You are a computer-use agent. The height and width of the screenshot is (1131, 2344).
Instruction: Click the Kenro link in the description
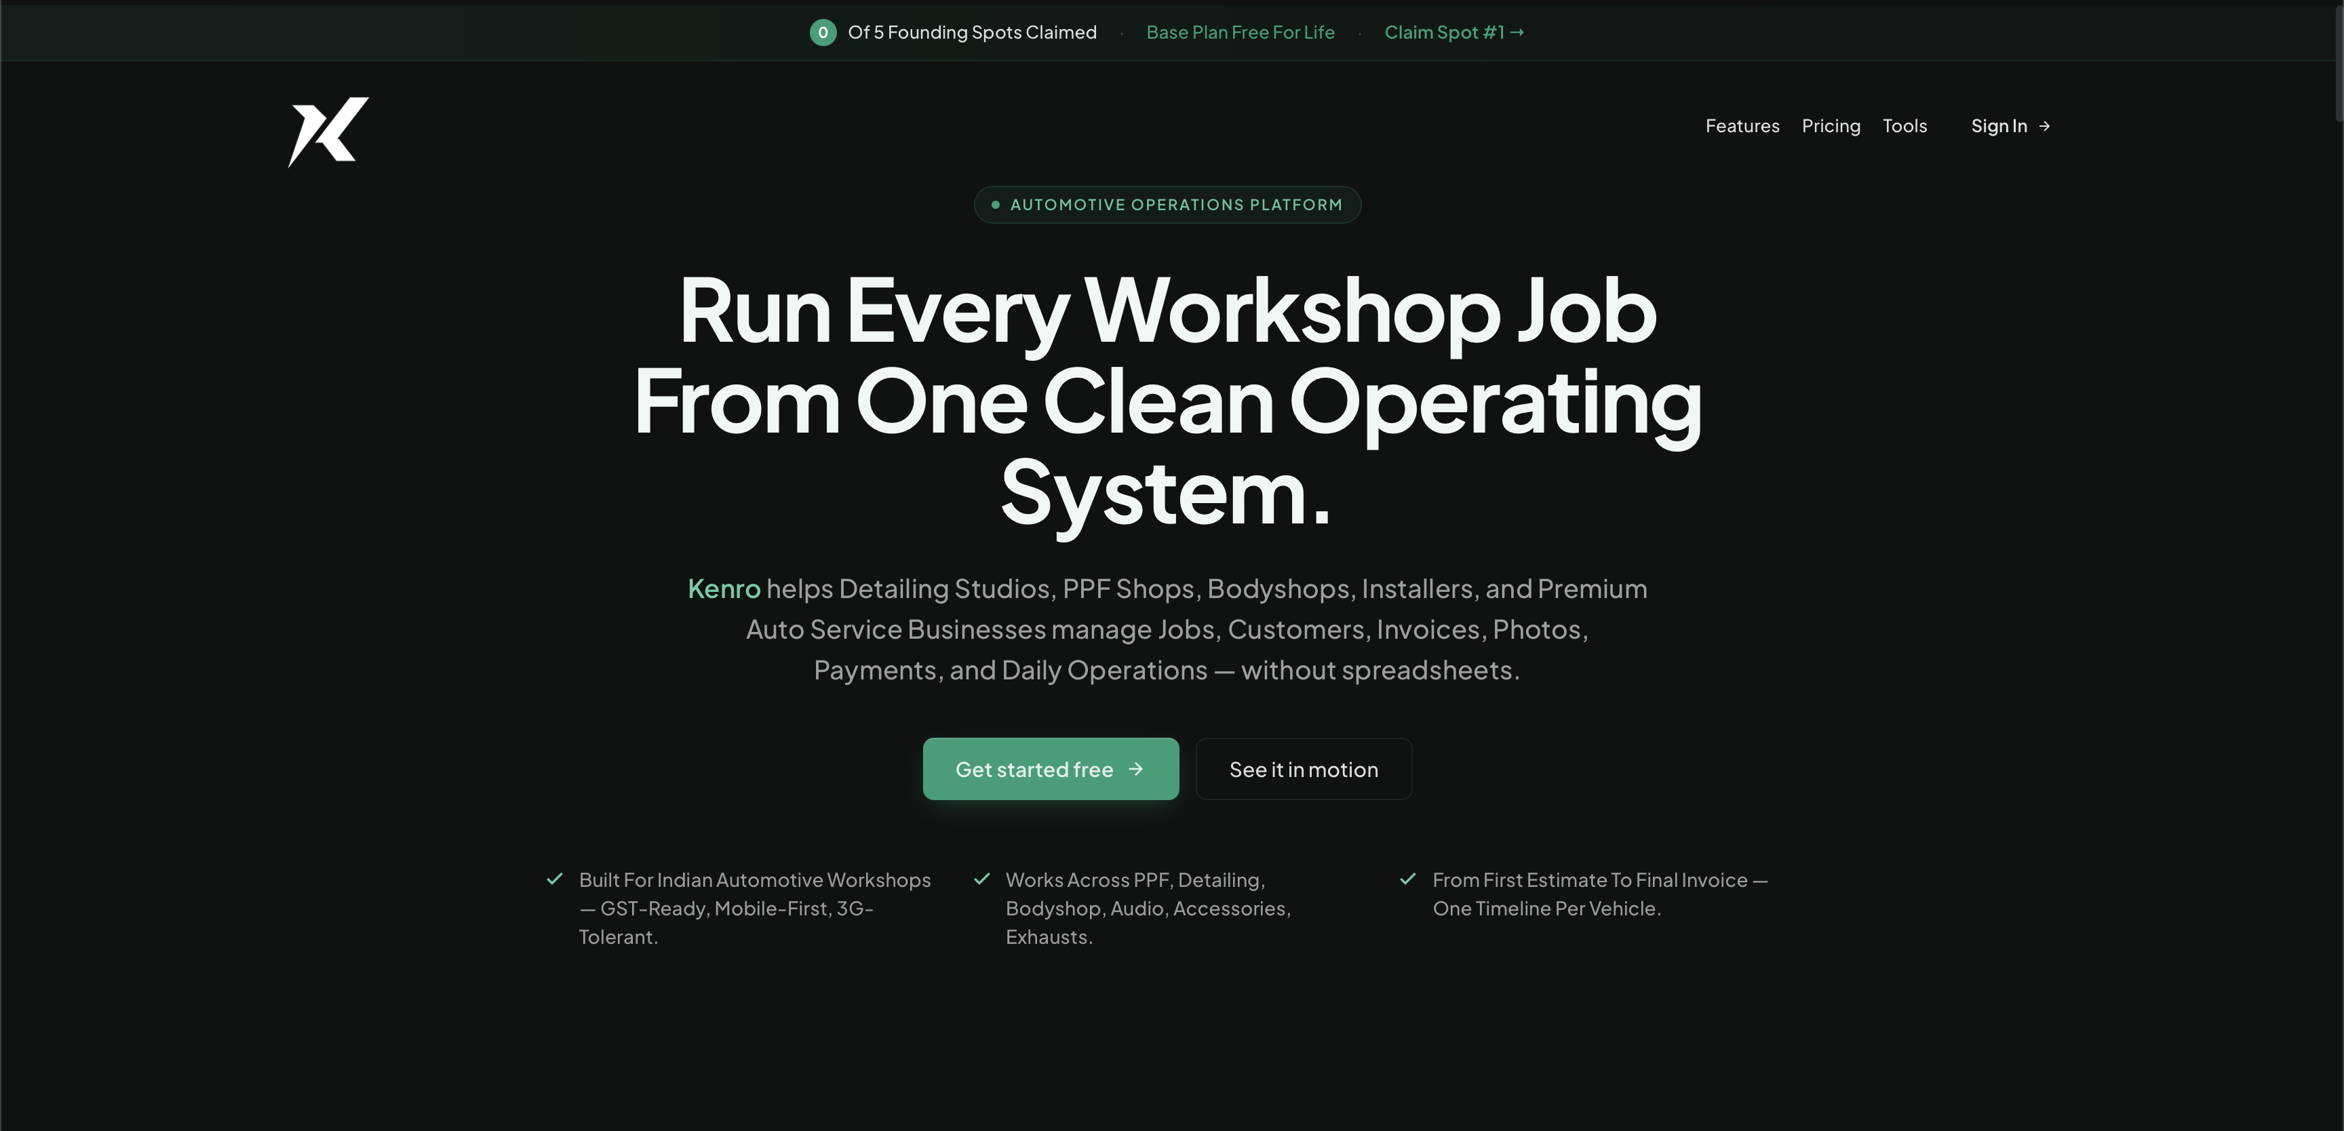724,588
